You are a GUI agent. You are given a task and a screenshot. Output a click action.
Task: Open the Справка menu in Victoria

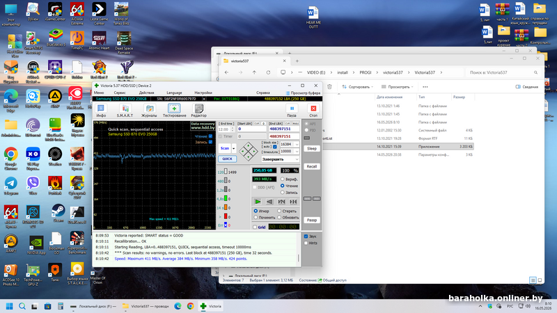[263, 93]
